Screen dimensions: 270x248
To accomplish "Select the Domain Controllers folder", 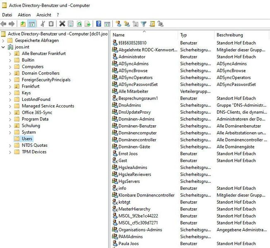I will tap(40, 73).
